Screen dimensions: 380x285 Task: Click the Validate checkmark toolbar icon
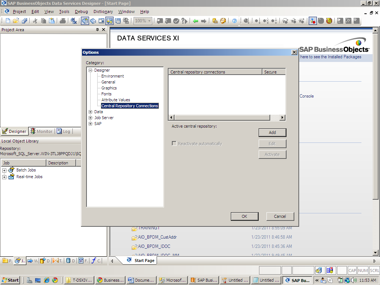pos(176,21)
